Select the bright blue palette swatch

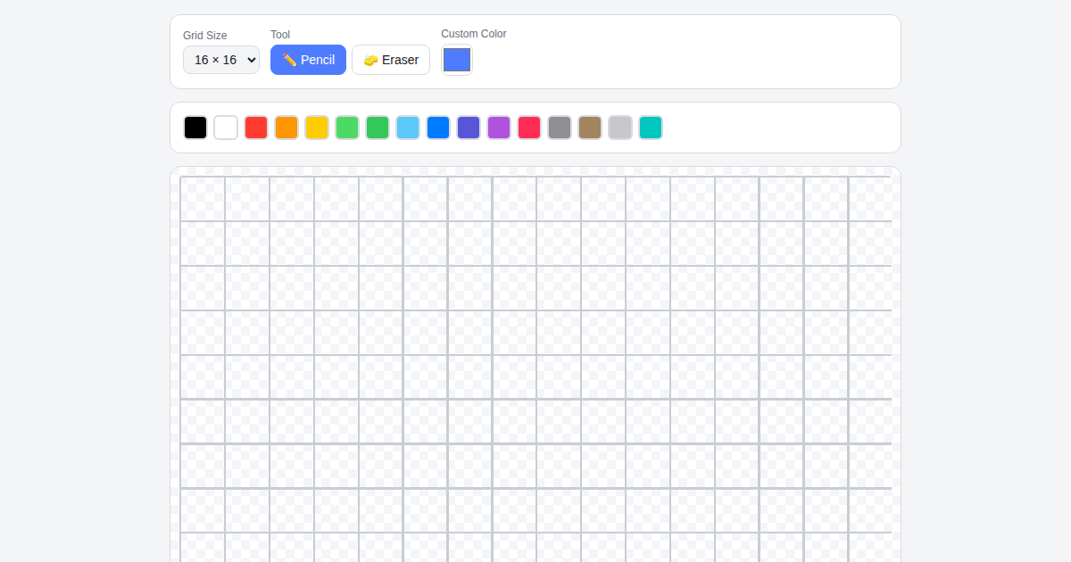coord(438,128)
